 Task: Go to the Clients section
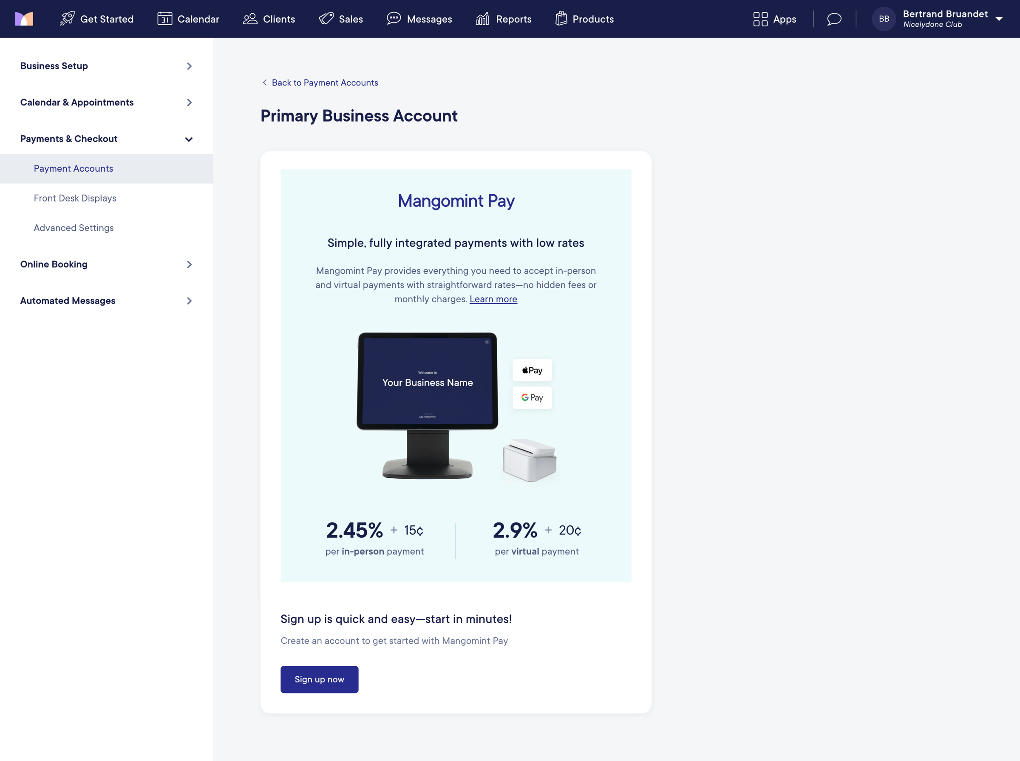tap(269, 19)
